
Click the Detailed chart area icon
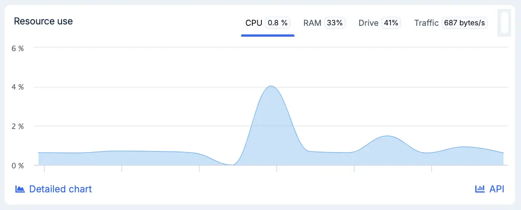(20, 189)
